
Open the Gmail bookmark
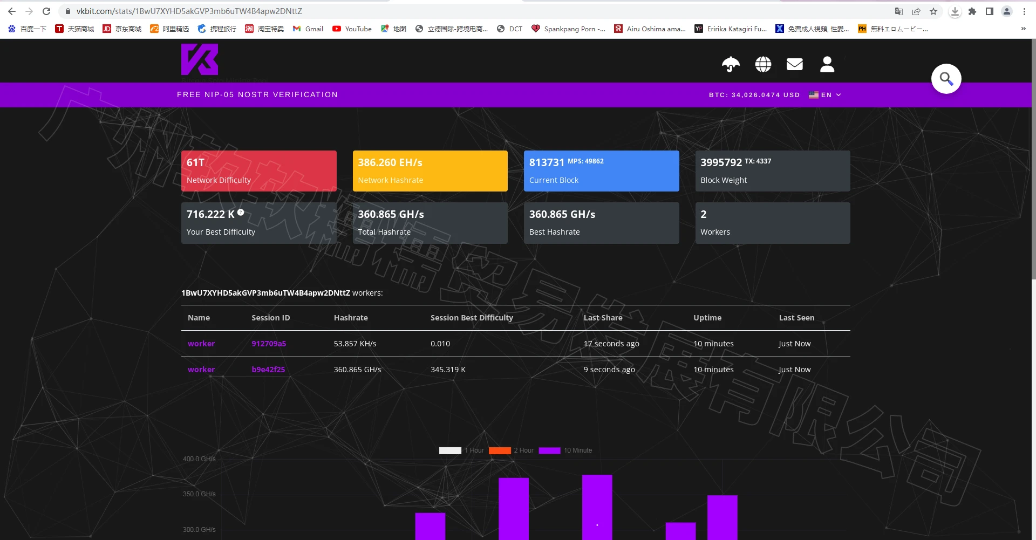308,29
